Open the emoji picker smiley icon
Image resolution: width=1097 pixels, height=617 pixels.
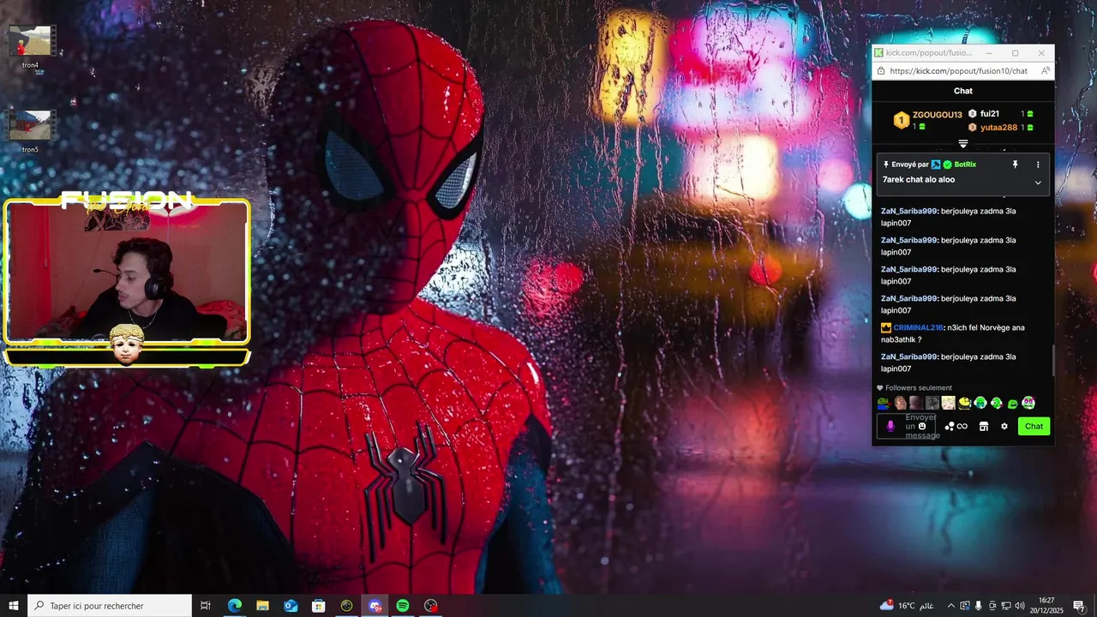click(x=922, y=426)
